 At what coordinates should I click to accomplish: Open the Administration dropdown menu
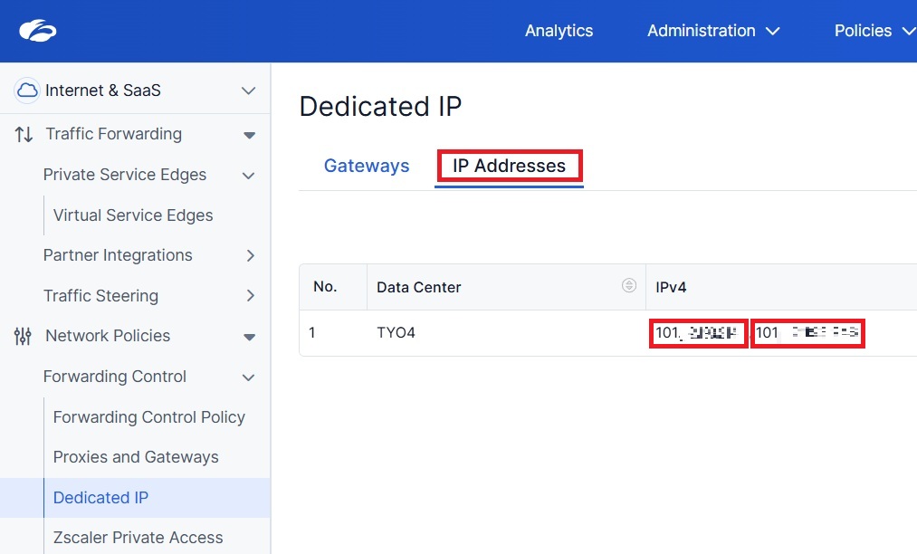click(x=713, y=31)
